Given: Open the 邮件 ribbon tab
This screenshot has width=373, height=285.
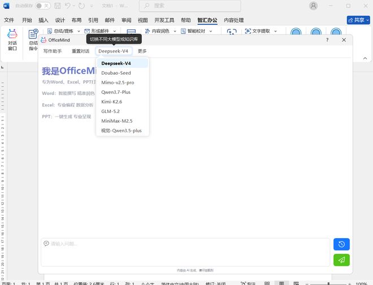Looking at the screenshot, I should pos(110,20).
